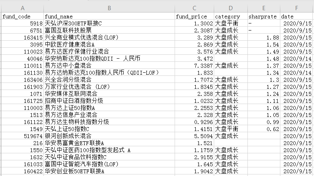This screenshot has width=314, height=176.
Task: Select fund code 163415 cell
Action: tap(22, 37)
